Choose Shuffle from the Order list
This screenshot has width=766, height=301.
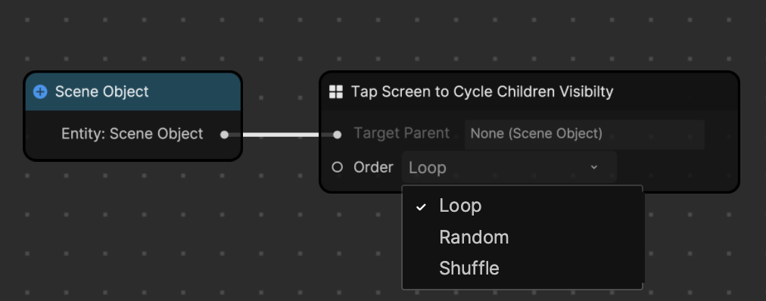pos(522,268)
